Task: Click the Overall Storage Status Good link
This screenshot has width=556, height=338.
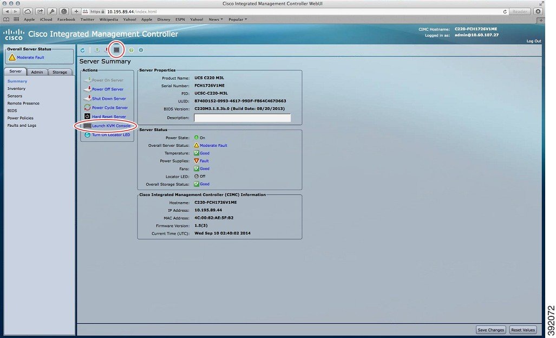Action: [205, 184]
